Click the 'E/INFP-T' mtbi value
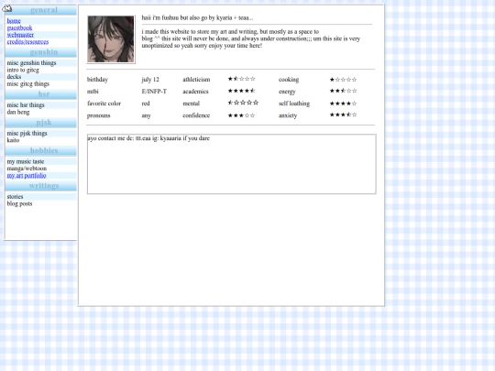The height and width of the screenshot is (371, 495). click(154, 92)
